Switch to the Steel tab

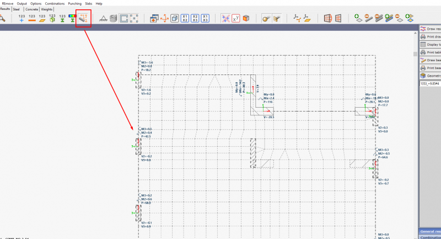pyautogui.click(x=17, y=9)
